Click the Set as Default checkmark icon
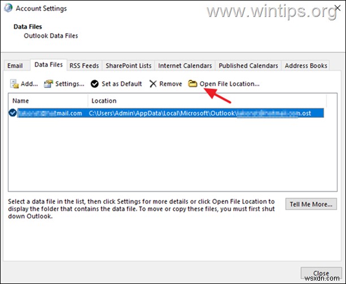Viewport: 346px width, 284px height. [94, 84]
